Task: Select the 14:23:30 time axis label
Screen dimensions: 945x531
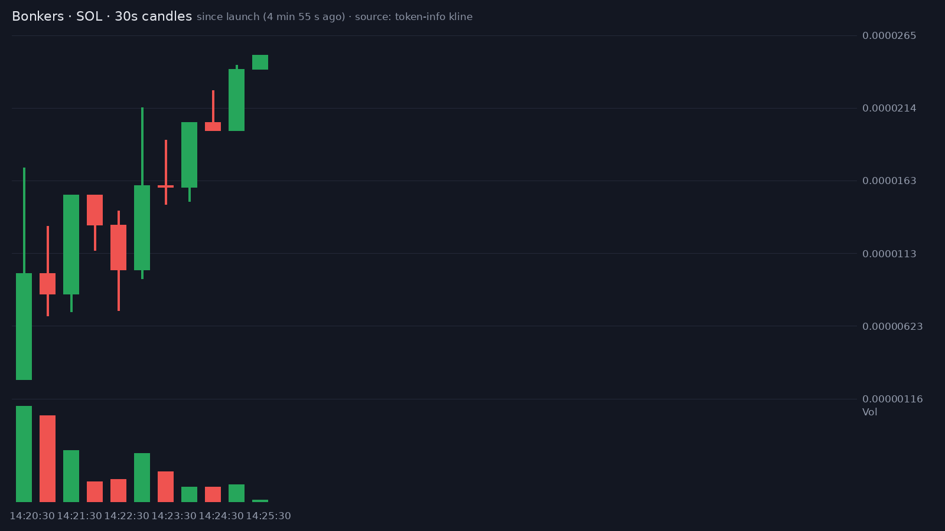Action: (x=174, y=516)
